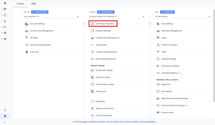
Task: Open the Behavior icon in the sidebar
Action: [x=5, y=33]
